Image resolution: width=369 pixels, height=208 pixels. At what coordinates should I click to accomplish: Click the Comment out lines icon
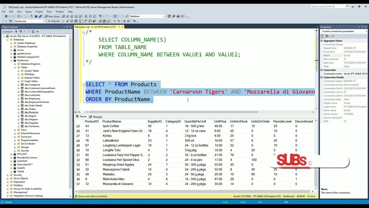[114, 21]
